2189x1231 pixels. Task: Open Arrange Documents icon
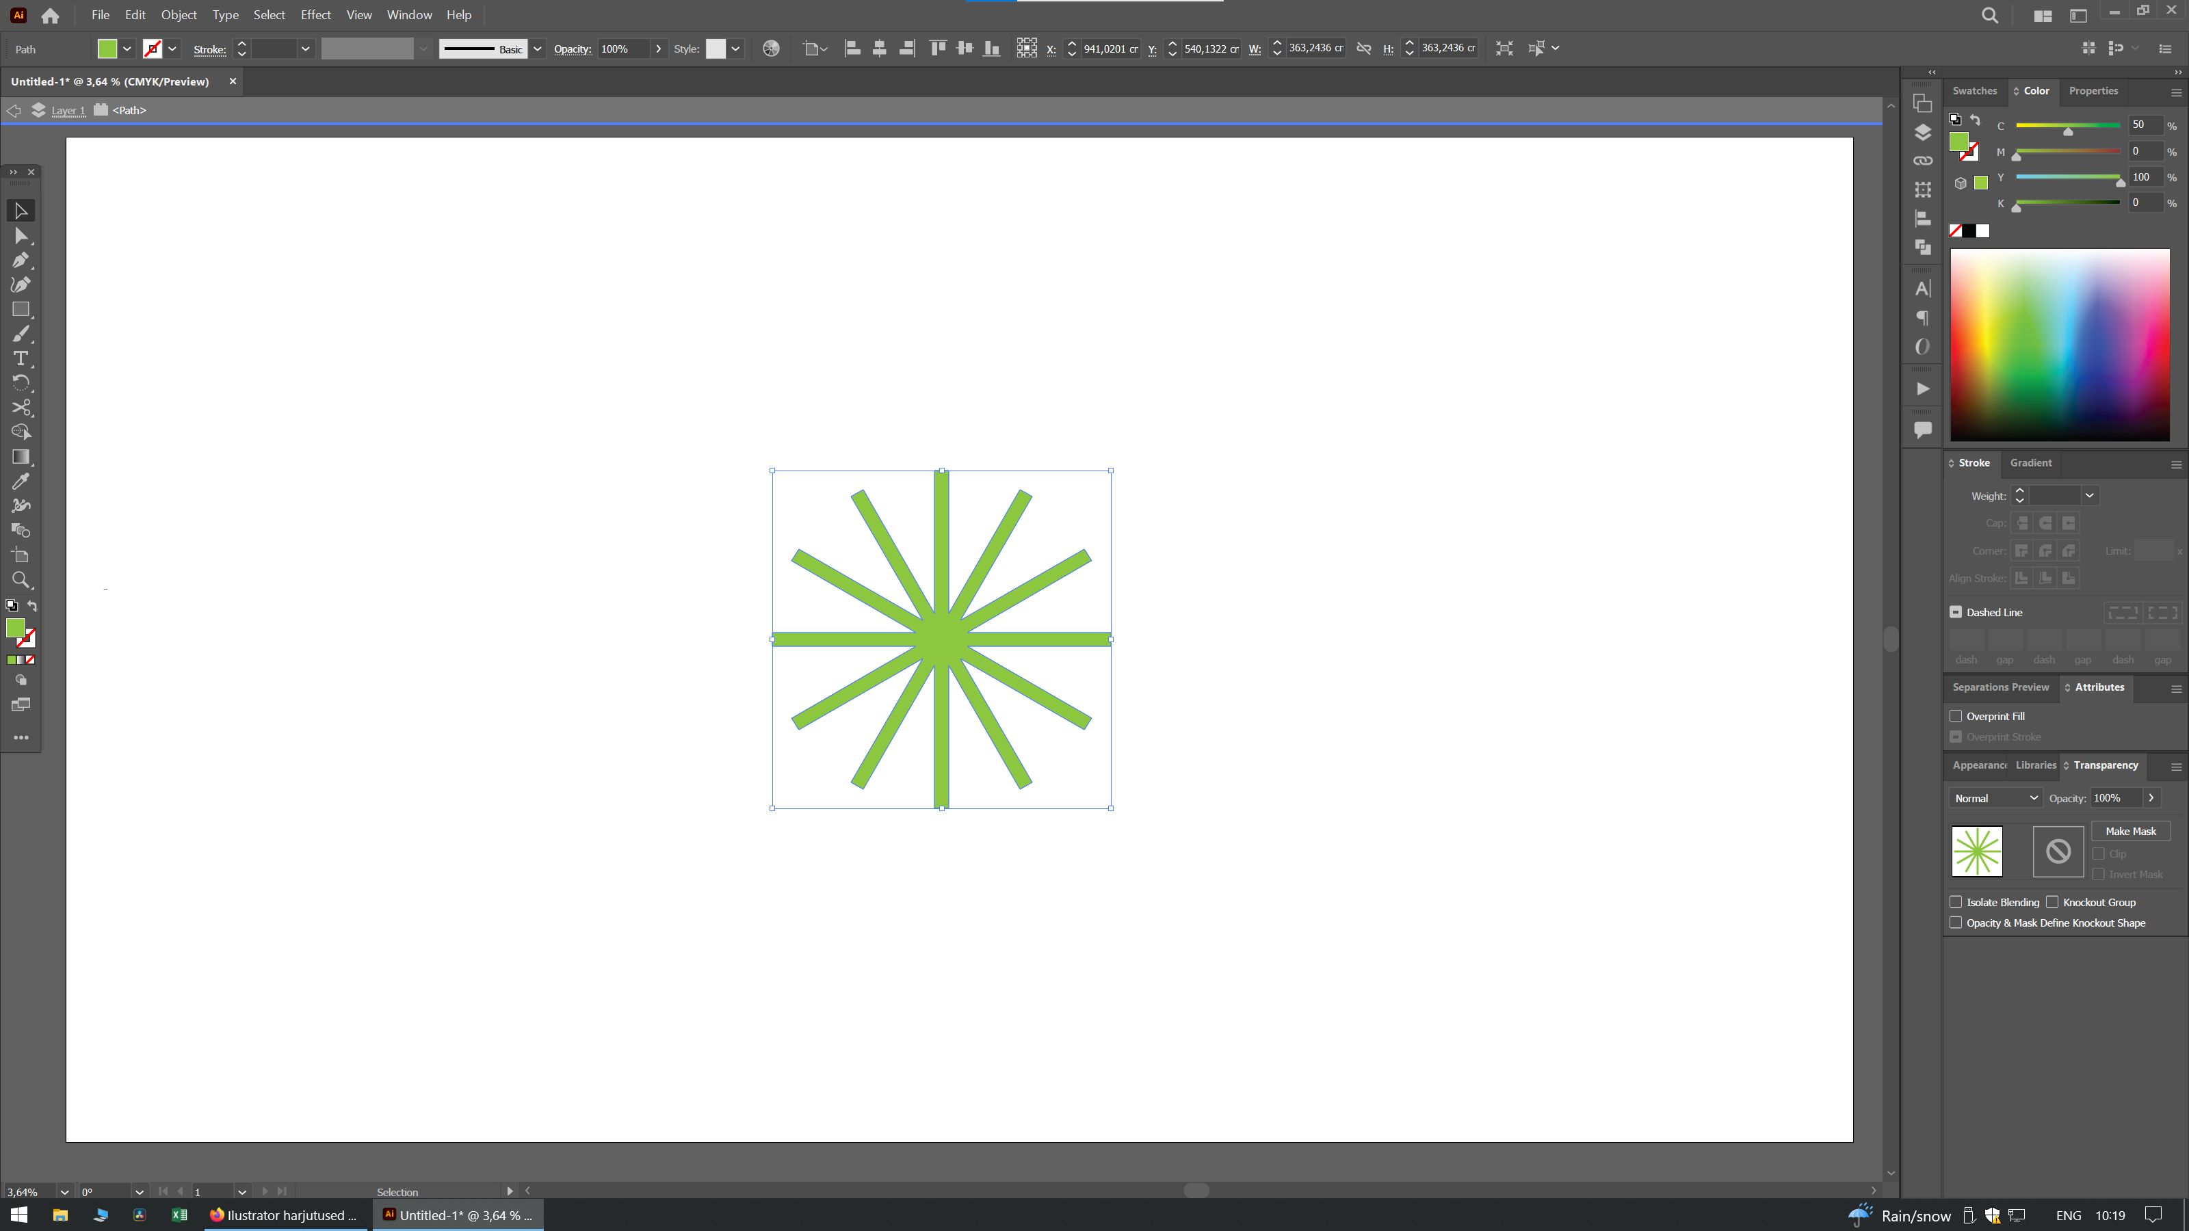[2043, 15]
